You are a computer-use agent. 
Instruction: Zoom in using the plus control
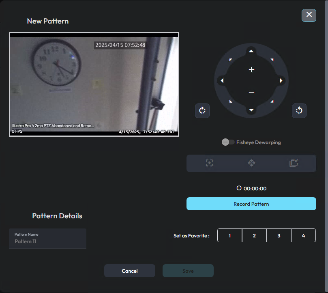click(x=251, y=69)
